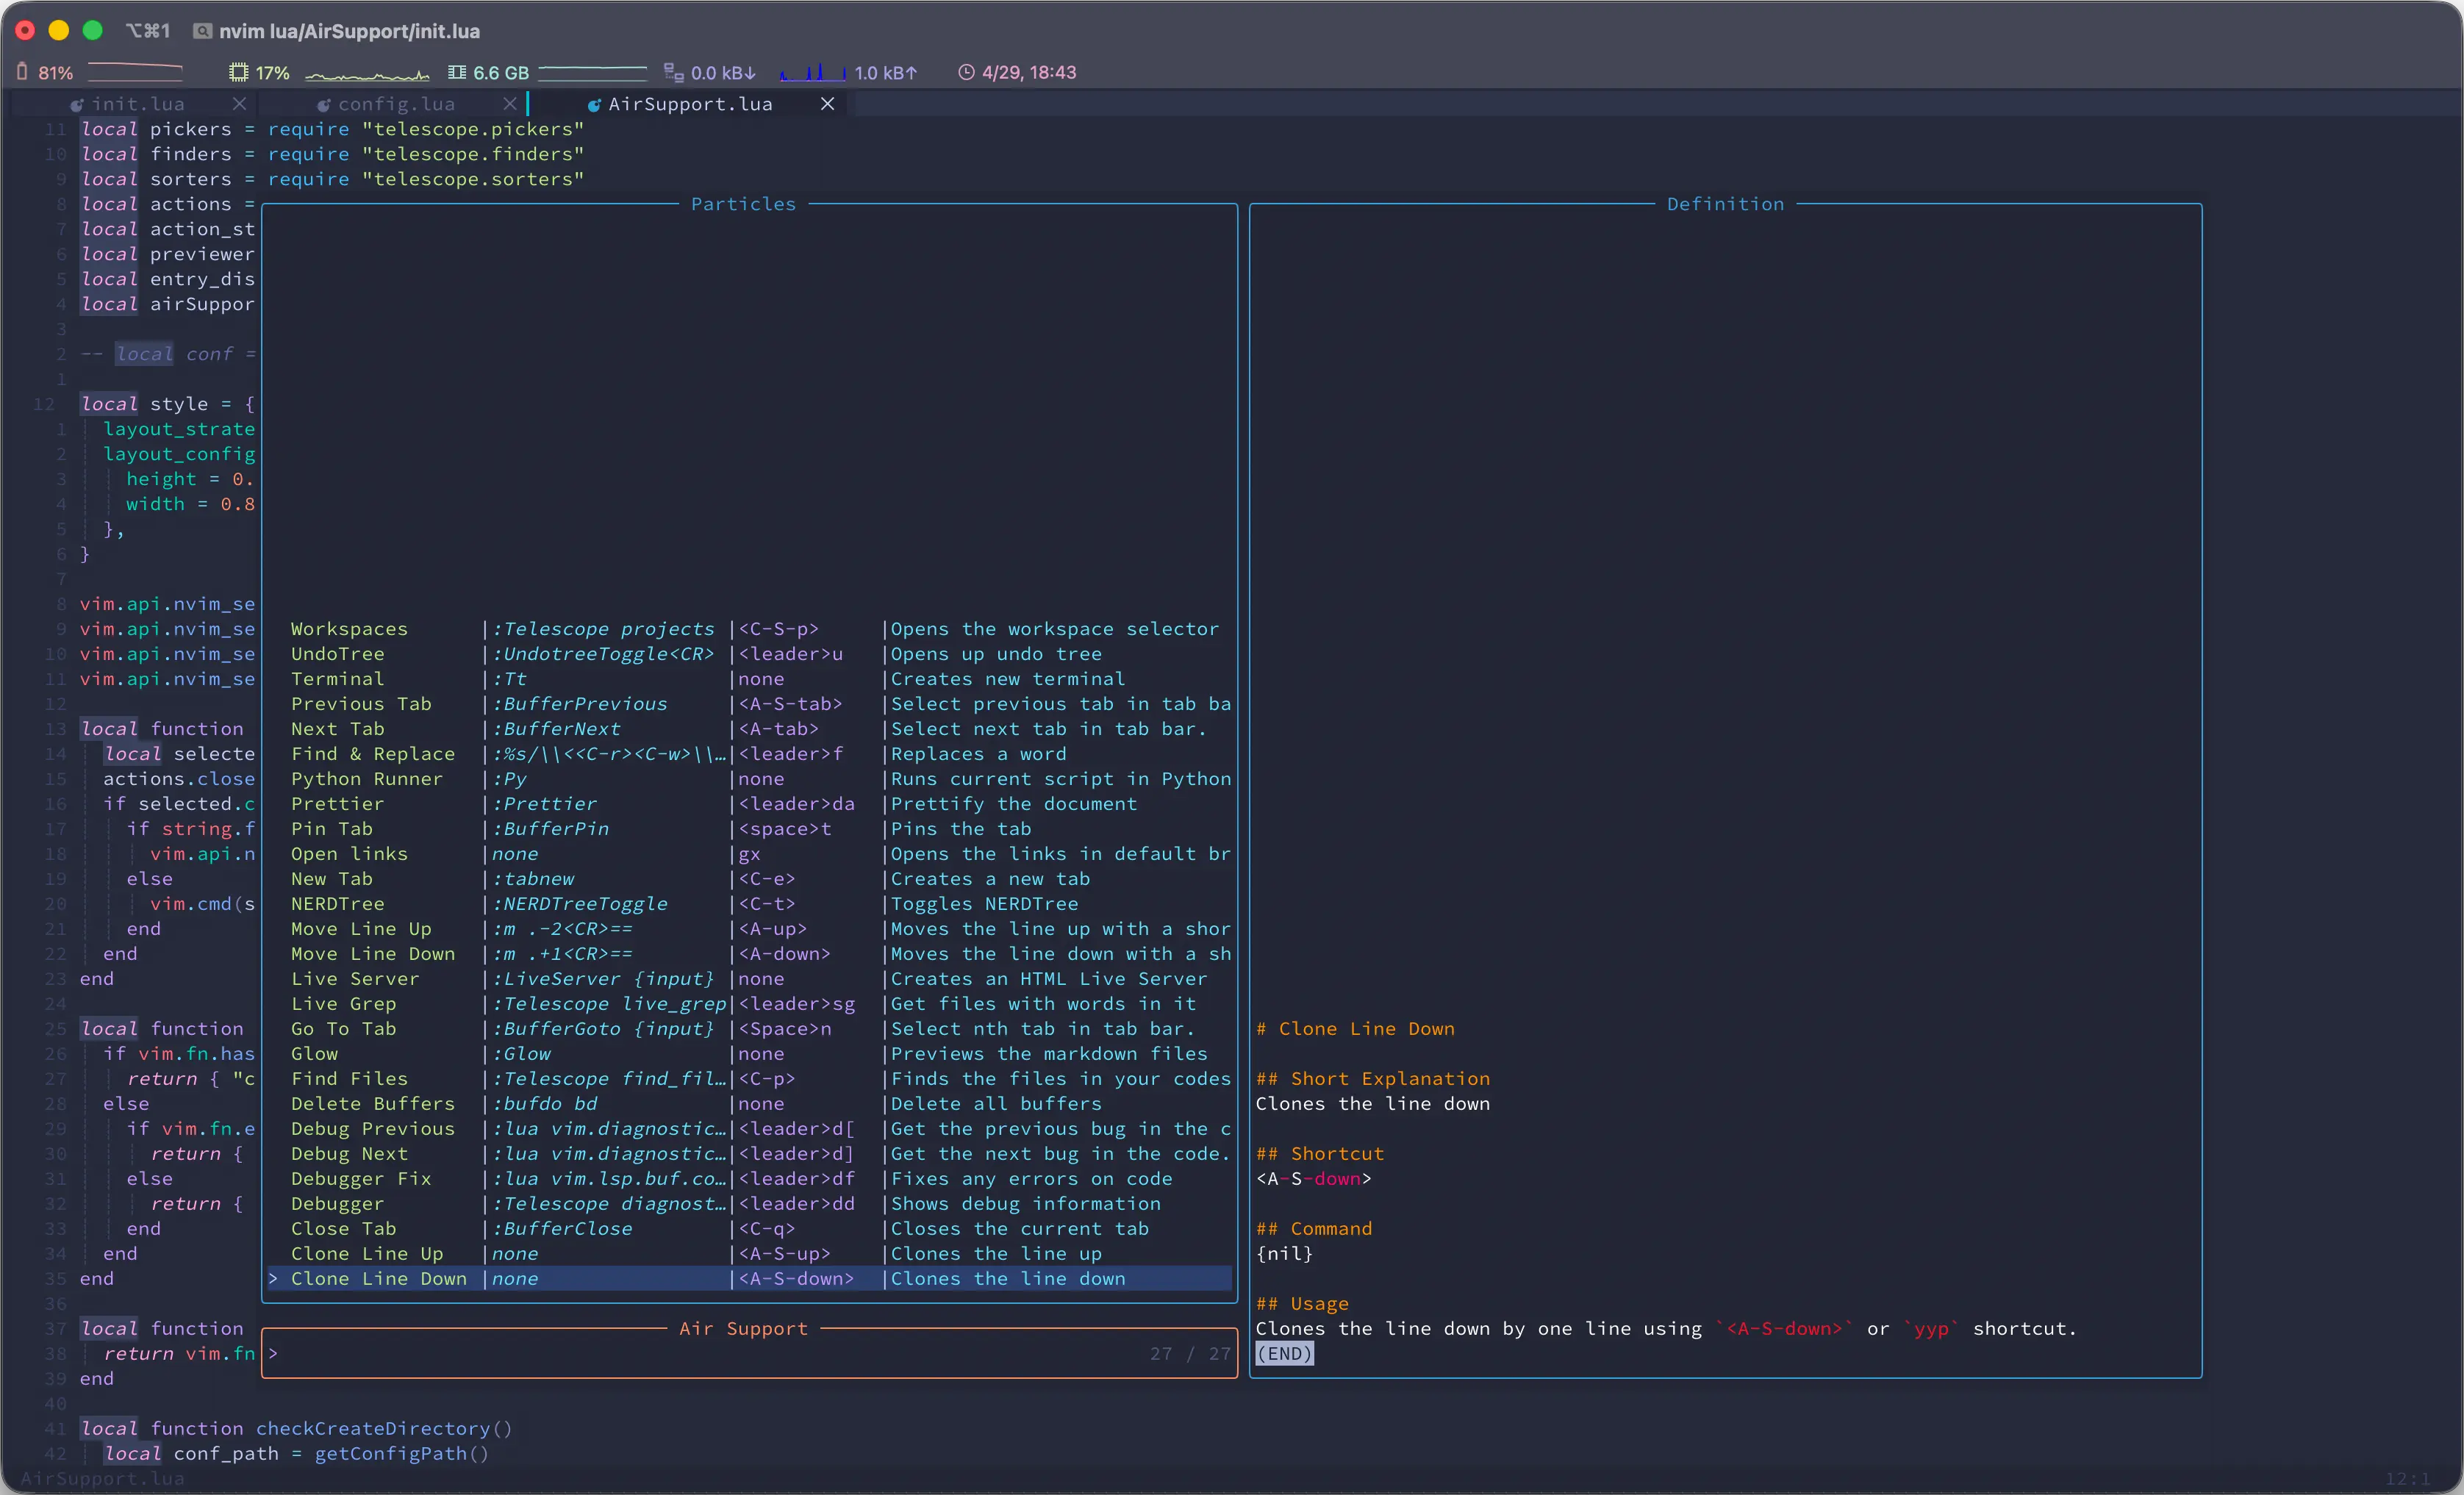The height and width of the screenshot is (1495, 2464).
Task: Select the Glow entry
Action: tap(749, 1054)
